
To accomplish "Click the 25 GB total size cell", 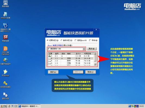I will (x=78, y=58).
